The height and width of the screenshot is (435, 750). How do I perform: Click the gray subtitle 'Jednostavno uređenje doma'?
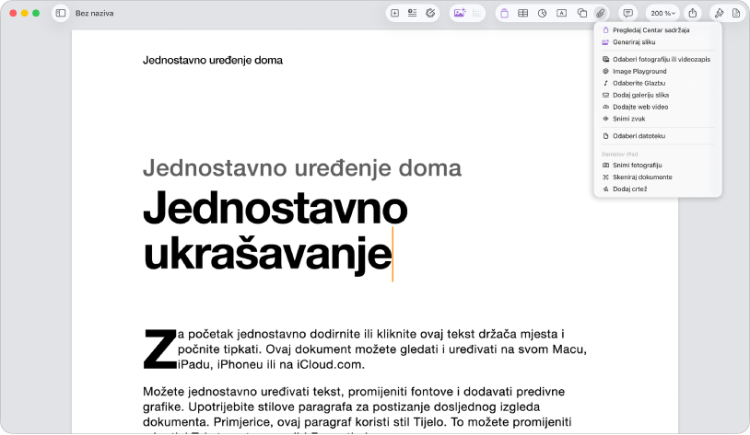point(302,168)
